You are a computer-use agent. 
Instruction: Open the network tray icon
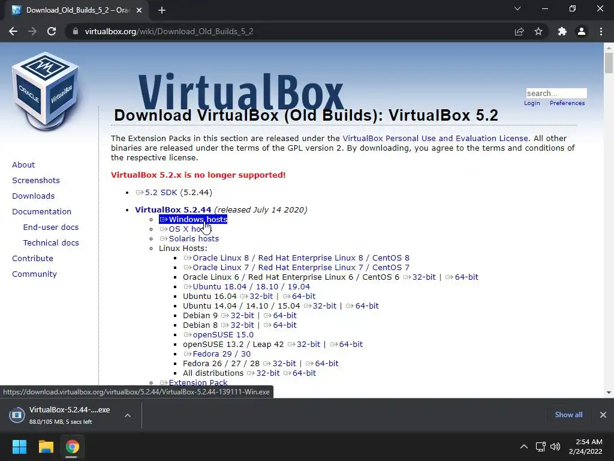click(x=541, y=447)
